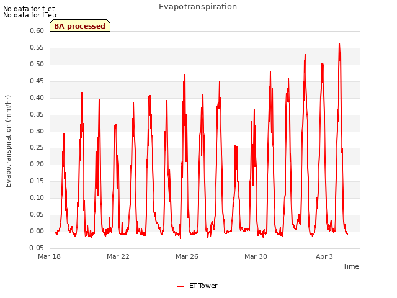
Task: Toggle the ET-Tower legend entry
Action: [x=197, y=286]
